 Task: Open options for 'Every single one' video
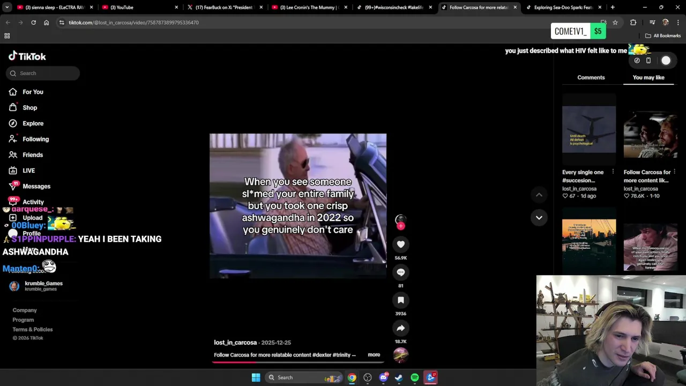(613, 172)
